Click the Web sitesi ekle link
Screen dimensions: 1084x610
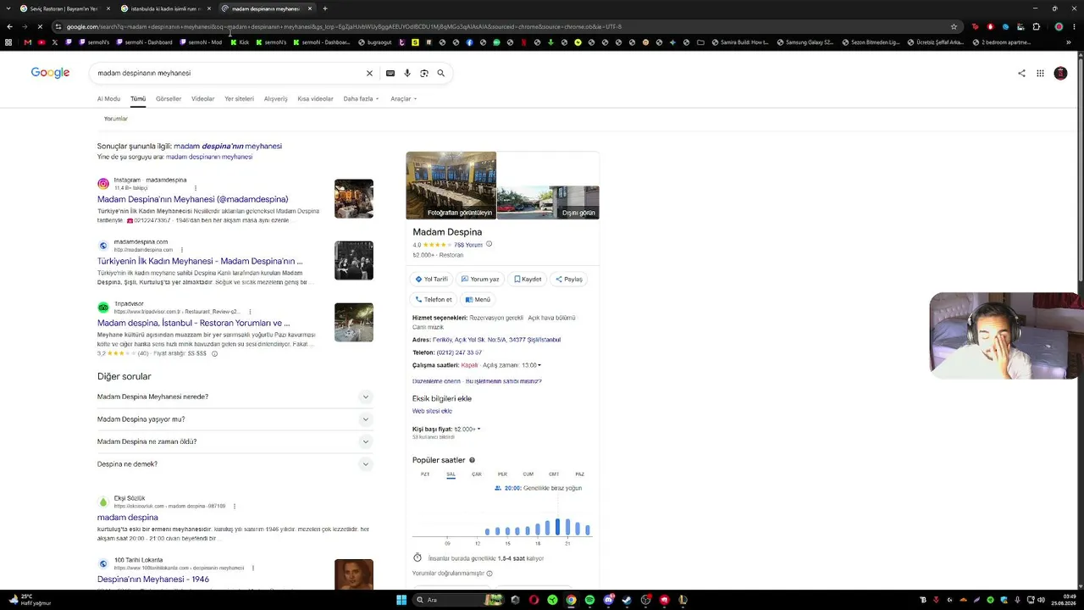click(x=432, y=411)
